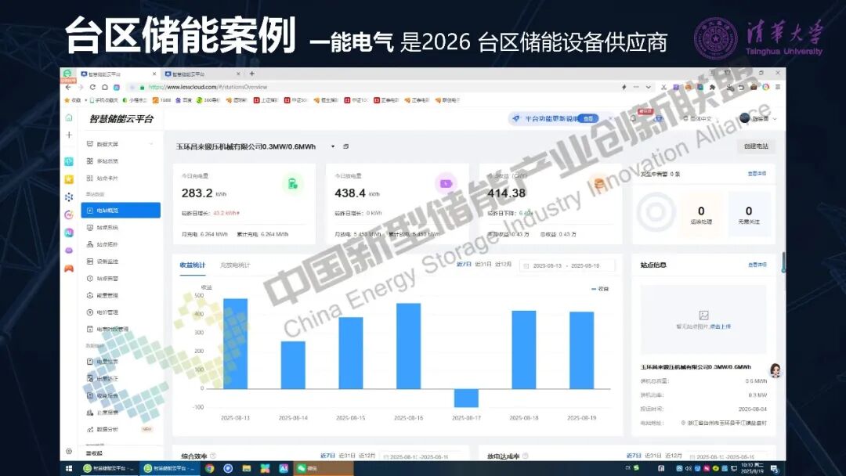This screenshot has width=846, height=476.
Task: Click the browser home icon
Action: click(x=105, y=87)
